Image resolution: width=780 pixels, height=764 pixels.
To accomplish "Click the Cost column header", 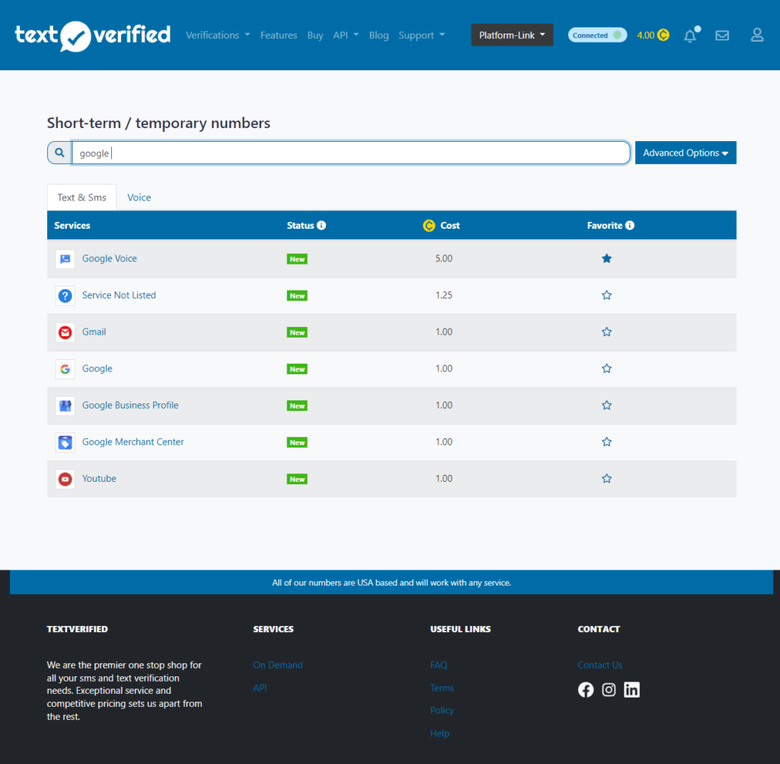I will coord(449,225).
